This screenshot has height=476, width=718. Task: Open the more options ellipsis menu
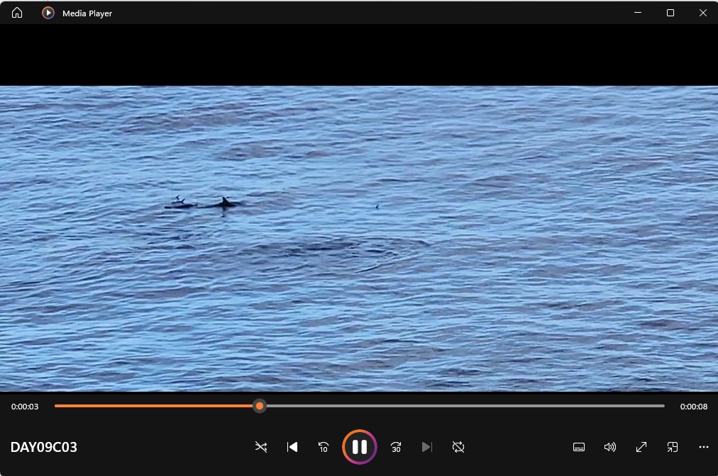click(x=704, y=447)
